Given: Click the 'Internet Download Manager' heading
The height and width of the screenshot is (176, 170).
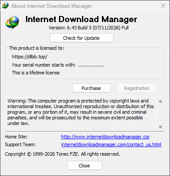Looking at the screenshot, I should click(x=81, y=19).
